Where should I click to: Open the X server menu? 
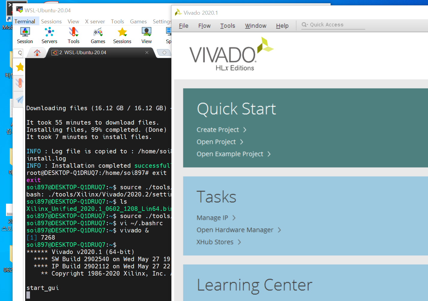coord(95,21)
